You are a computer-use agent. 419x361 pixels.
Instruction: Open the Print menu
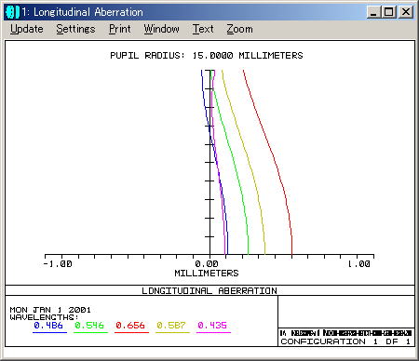120,29
